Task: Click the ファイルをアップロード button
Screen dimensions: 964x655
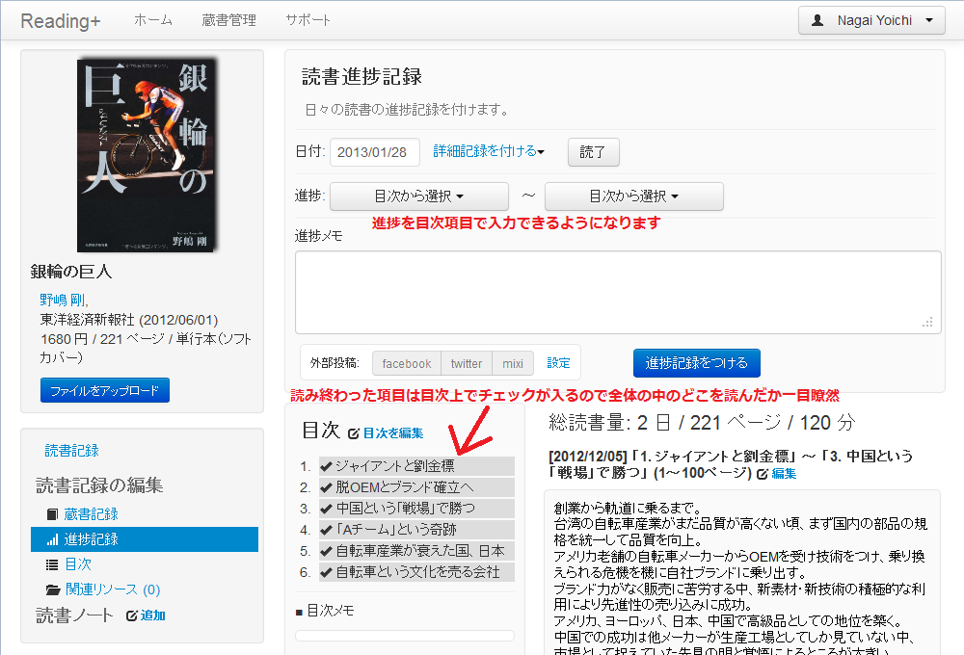Action: tap(104, 390)
